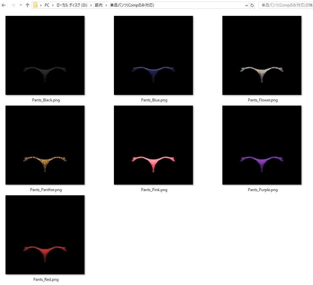
Task: Select Pants_Blue.png thumbnail
Action: tap(153, 55)
